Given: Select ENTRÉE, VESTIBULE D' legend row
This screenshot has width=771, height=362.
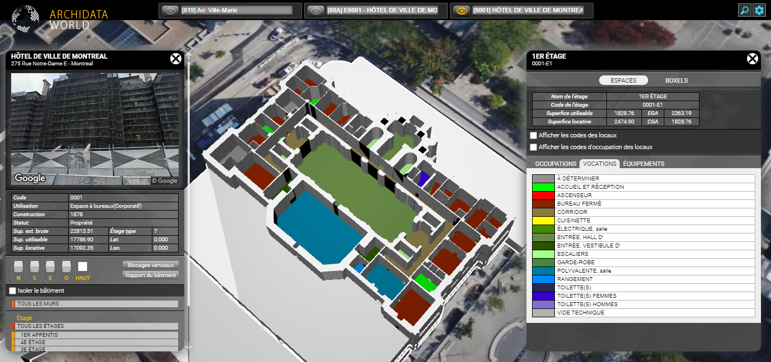Looking at the screenshot, I should tap(644, 246).
